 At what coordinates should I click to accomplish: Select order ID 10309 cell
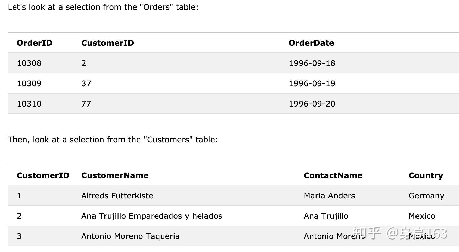pos(29,83)
